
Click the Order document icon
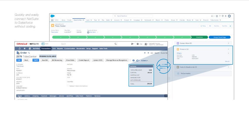pos(18,53)
